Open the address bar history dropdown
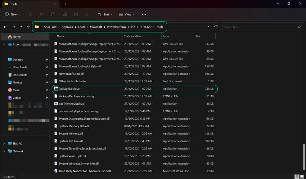The height and width of the screenshot is (179, 306). point(208,27)
